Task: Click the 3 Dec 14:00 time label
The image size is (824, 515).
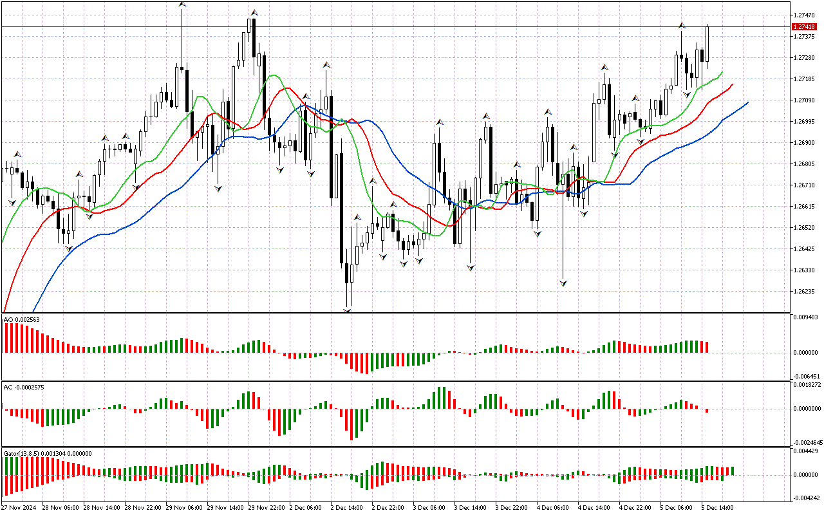Action: (x=471, y=508)
